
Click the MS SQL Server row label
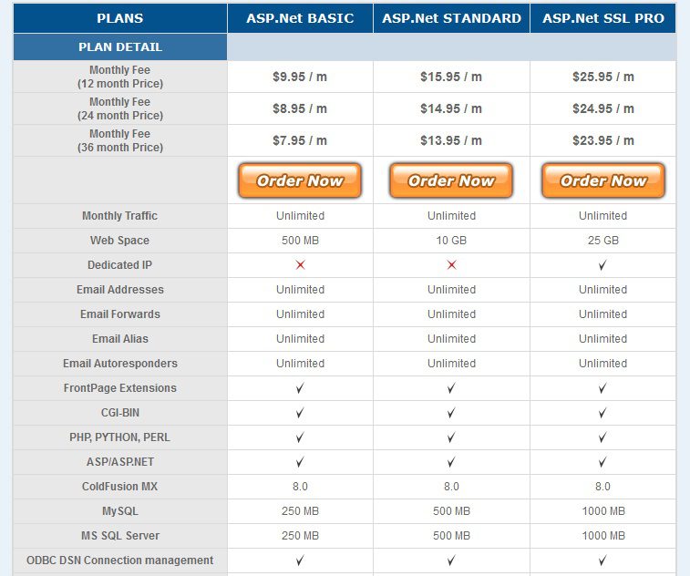pyautogui.click(x=120, y=536)
